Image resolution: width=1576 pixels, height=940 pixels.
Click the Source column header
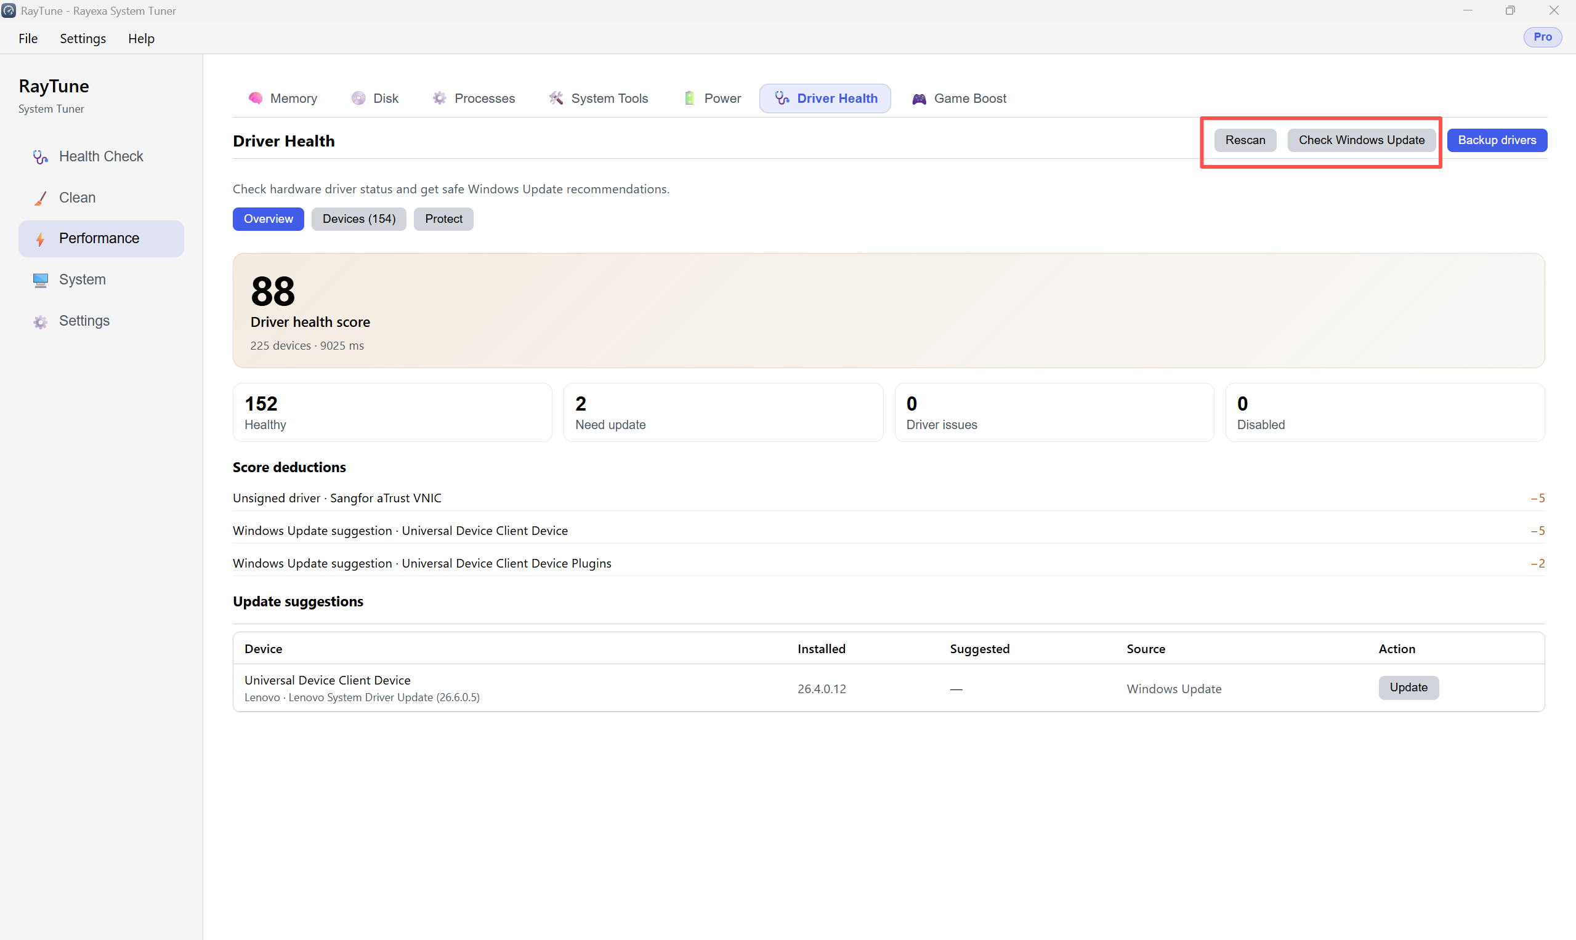[x=1146, y=649]
